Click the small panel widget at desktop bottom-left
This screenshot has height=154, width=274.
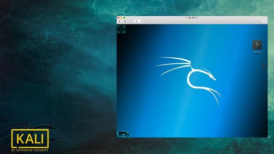pos(123,134)
